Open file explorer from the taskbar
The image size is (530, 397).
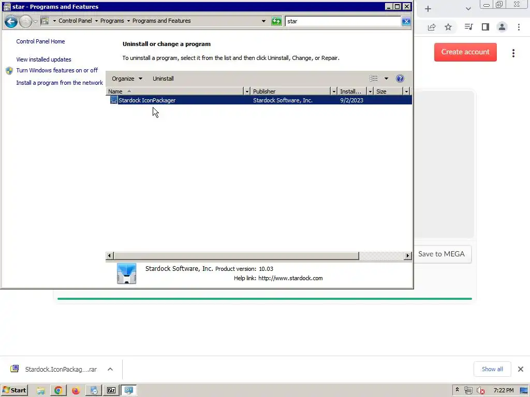pos(41,391)
